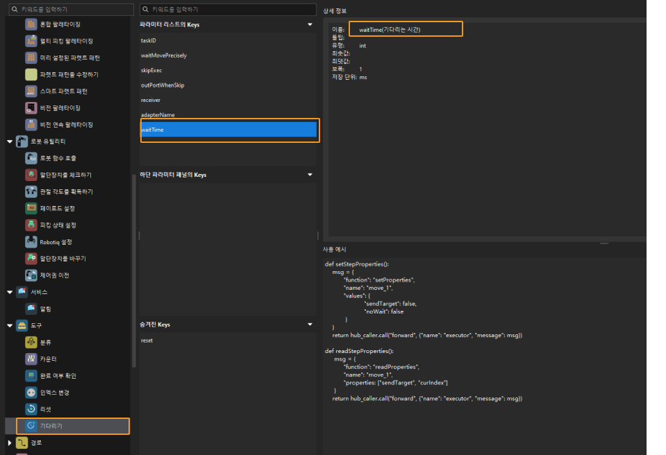The image size is (666, 455).
Task: Select the 기다리기 wait icon
Action: pos(31,426)
